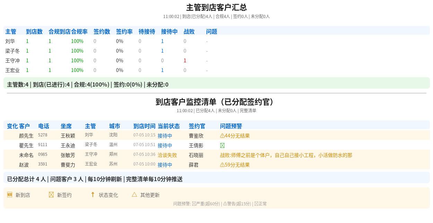433x223 pixels.
Task: Select the 当前状态 column header
Action: pos(169,126)
